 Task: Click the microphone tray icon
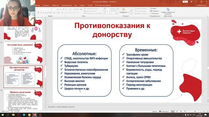pos(185,115)
